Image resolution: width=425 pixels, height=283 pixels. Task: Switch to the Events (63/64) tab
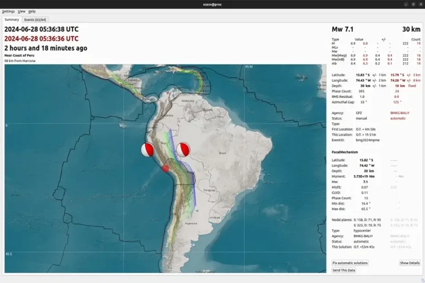pyautogui.click(x=35, y=20)
